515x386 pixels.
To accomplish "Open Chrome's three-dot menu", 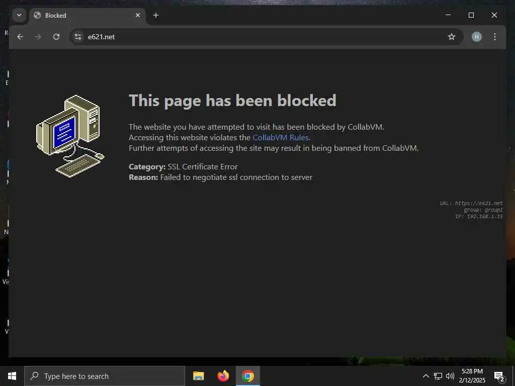I will tap(495, 37).
